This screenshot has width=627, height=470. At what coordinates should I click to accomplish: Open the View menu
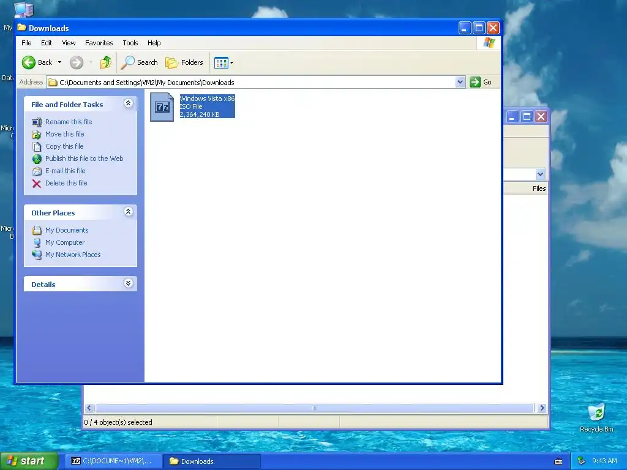[x=69, y=43]
